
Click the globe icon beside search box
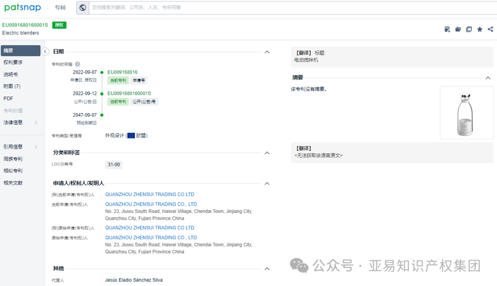[x=83, y=8]
